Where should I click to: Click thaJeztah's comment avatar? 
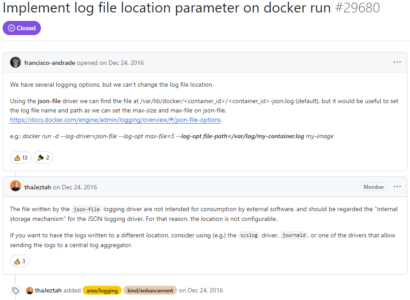pos(16,187)
